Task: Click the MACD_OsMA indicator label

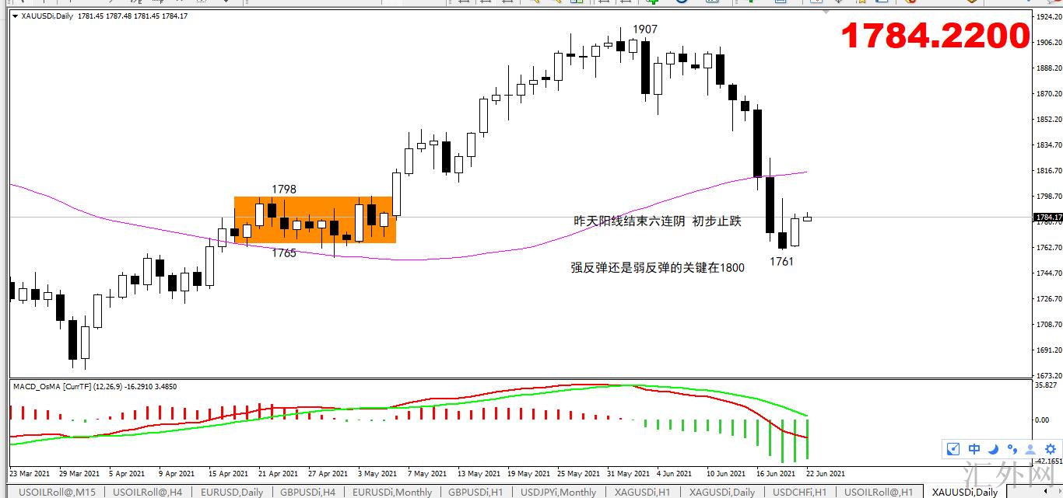Action: pos(95,386)
